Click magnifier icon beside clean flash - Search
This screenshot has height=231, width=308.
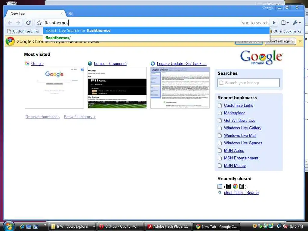coord(220,193)
